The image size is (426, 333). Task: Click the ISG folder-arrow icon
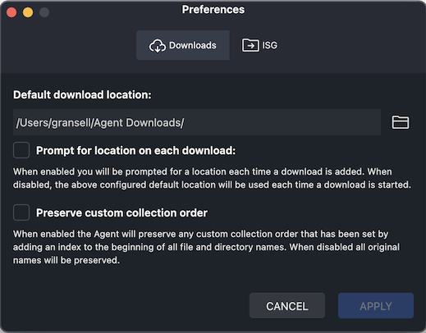pos(250,45)
